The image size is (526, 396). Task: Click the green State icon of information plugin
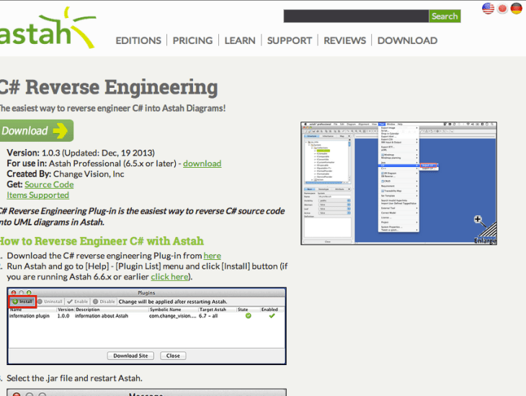(249, 316)
